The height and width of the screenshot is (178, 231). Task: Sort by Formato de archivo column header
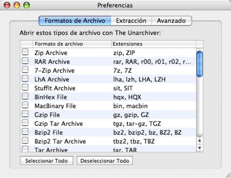(x=72, y=44)
